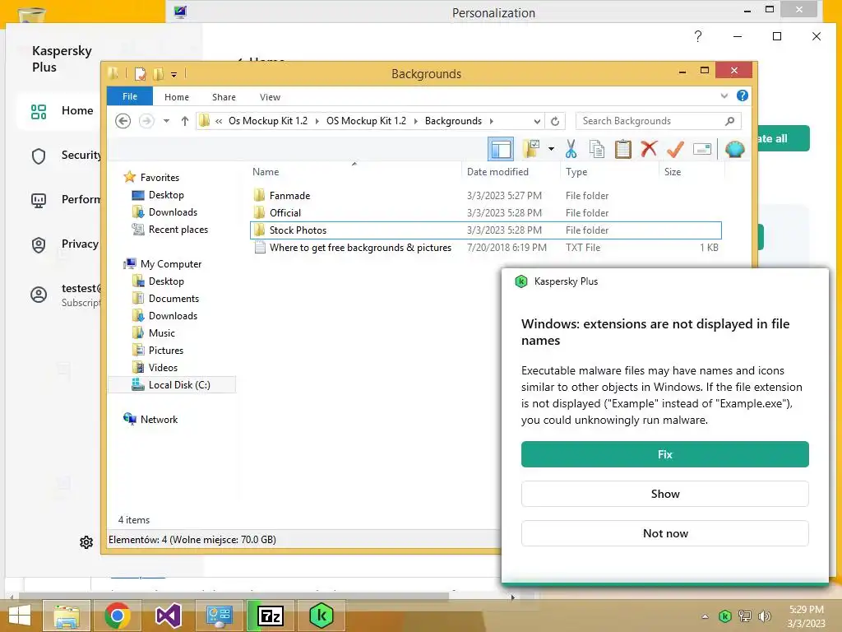Click the search magnifier icon
The width and height of the screenshot is (842, 632).
(x=730, y=121)
